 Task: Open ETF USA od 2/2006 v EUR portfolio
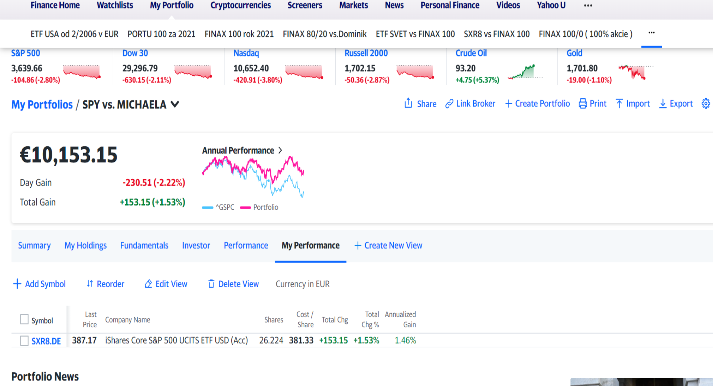74,34
